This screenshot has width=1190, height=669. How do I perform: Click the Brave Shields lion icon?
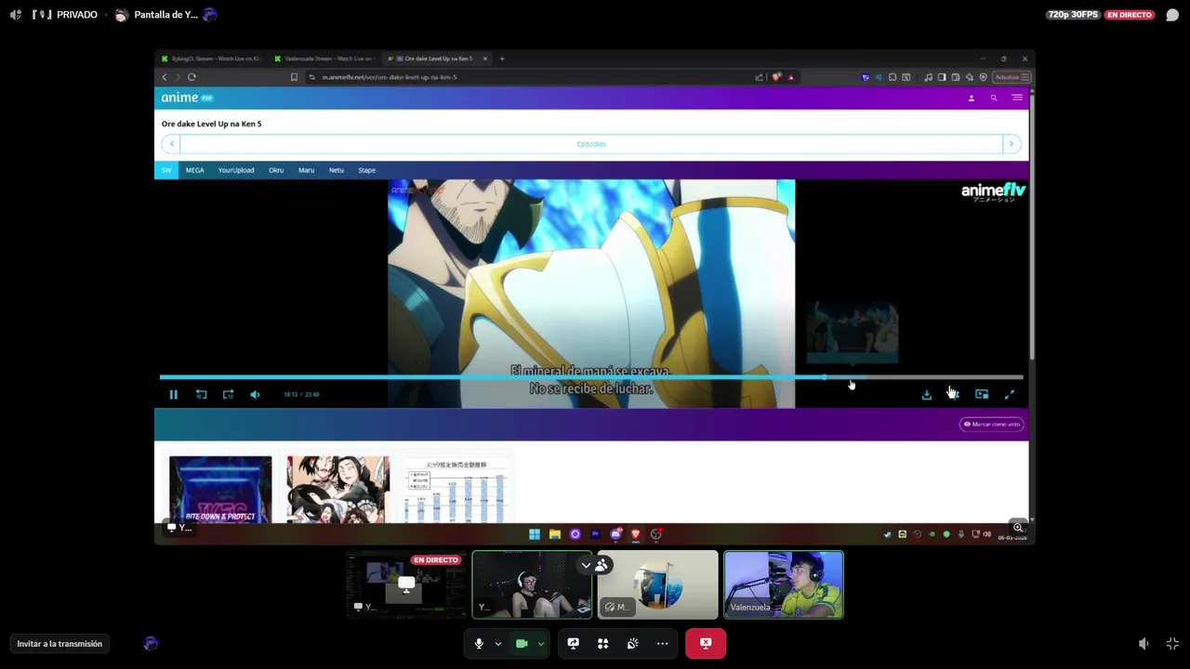click(776, 77)
